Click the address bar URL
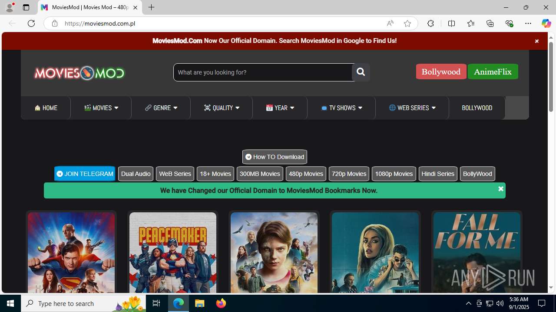The height and width of the screenshot is (312, 556). pyautogui.click(x=100, y=23)
